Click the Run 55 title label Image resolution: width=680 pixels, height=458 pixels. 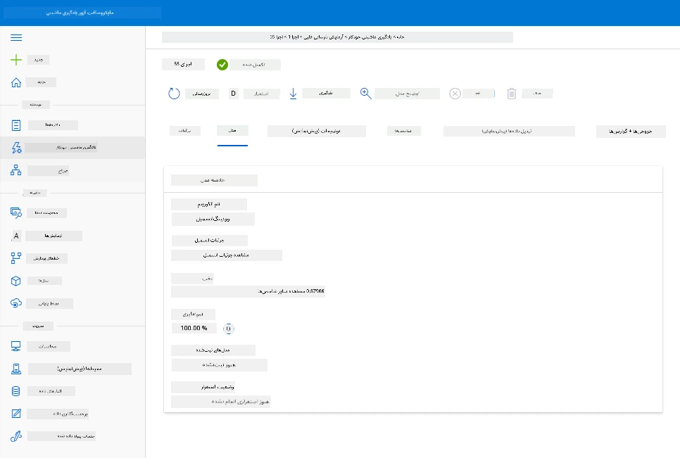[183, 64]
